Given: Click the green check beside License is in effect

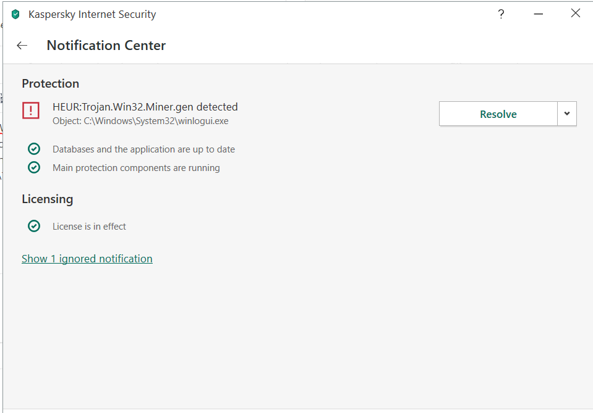Looking at the screenshot, I should coord(34,226).
